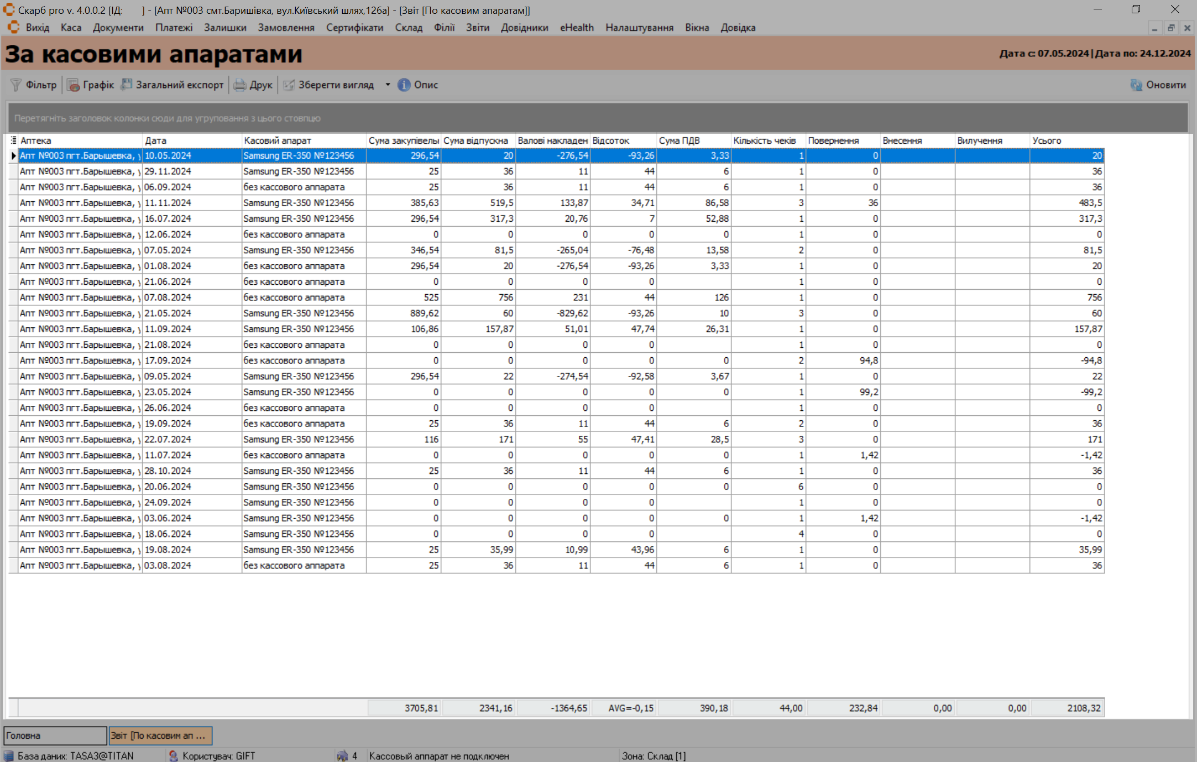Click the Оновити refresh icon
The width and height of the screenshot is (1197, 762).
[1136, 85]
